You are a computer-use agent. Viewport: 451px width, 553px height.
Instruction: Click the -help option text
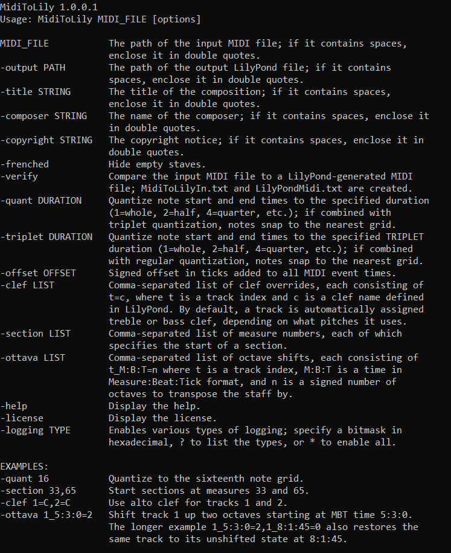(14, 406)
